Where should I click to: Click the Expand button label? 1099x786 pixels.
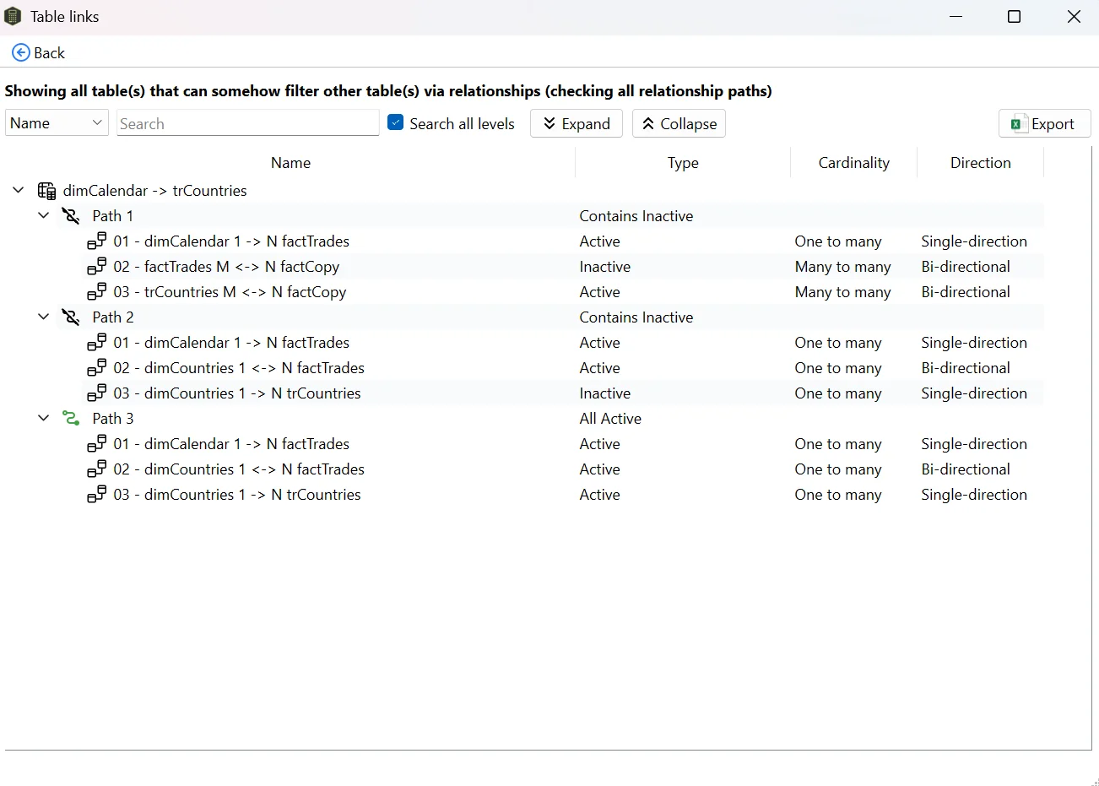tap(586, 124)
